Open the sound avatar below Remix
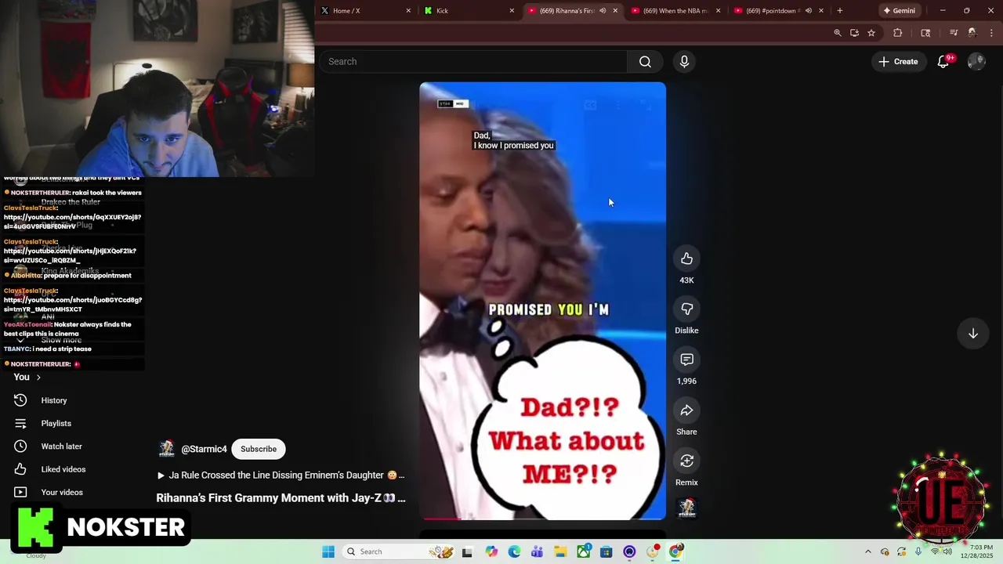Image resolution: width=1003 pixels, height=564 pixels. click(x=686, y=508)
